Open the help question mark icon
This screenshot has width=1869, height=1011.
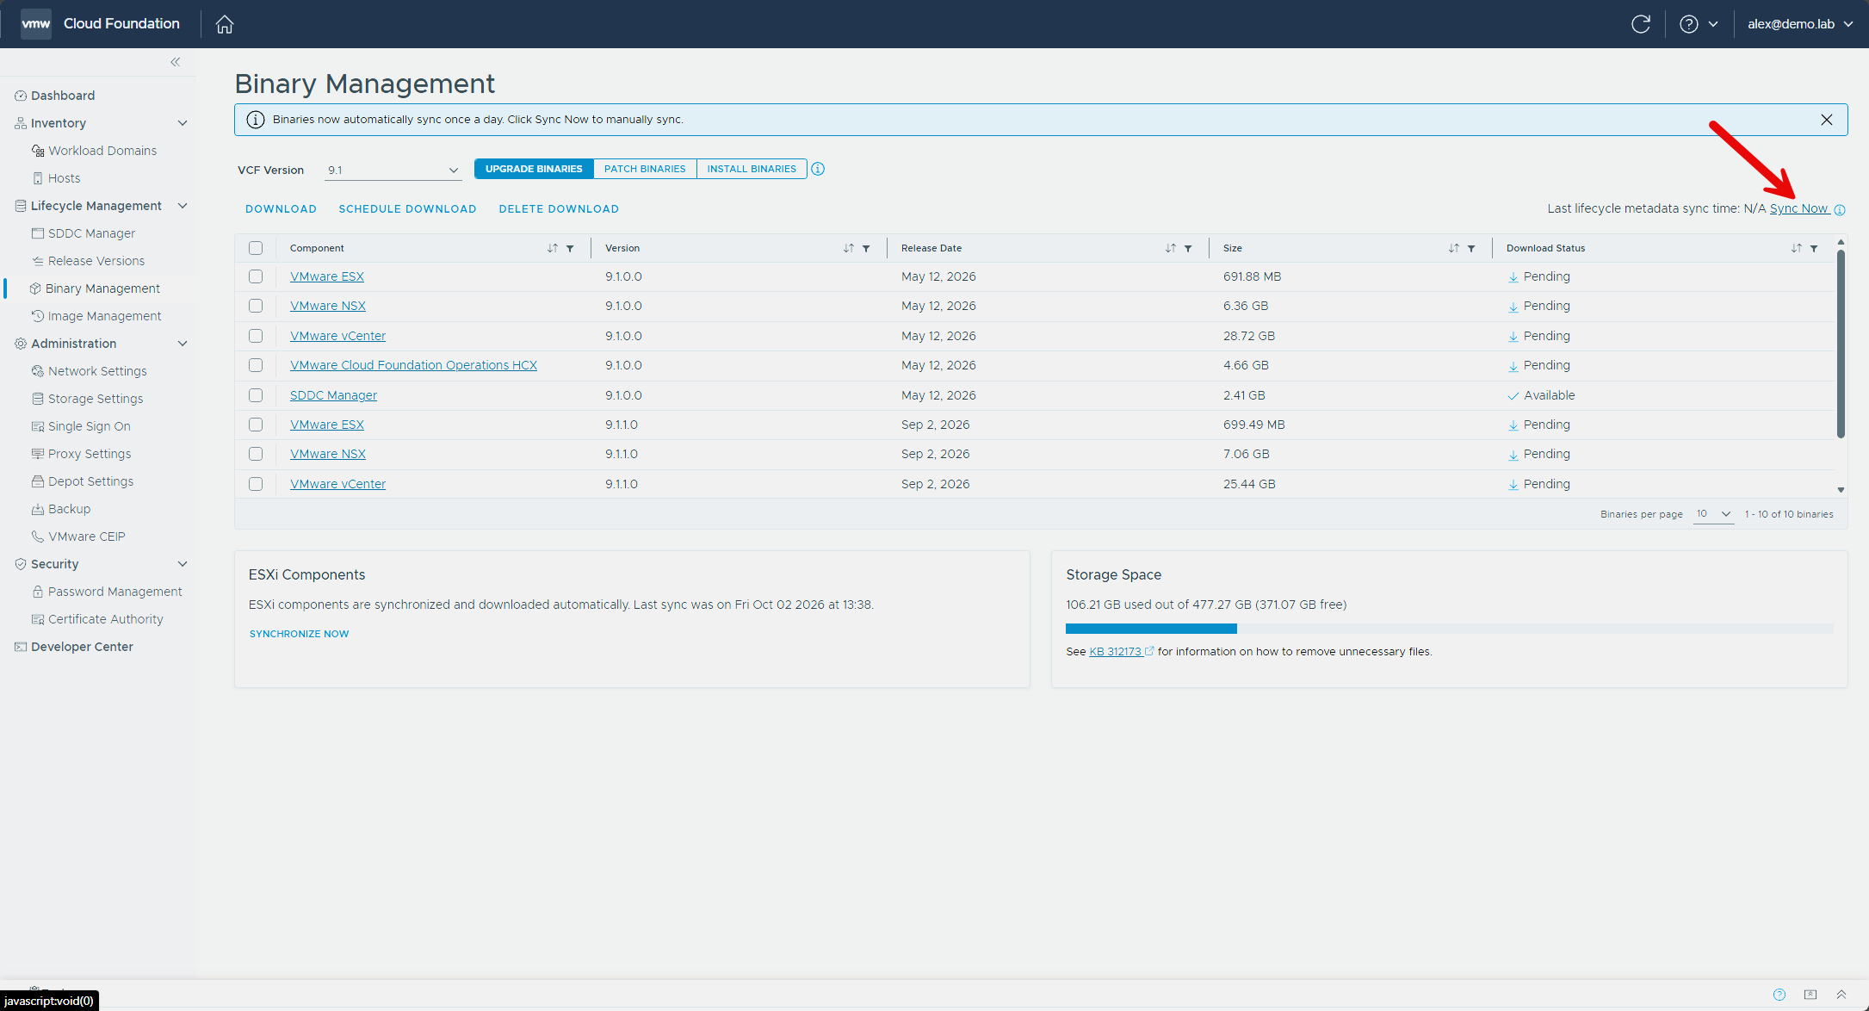click(1689, 24)
